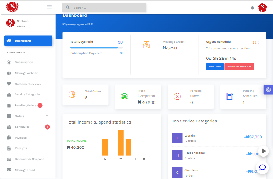273x179 pixels.
Task: Click the Message Credit envelope icon
Action: pos(146,45)
